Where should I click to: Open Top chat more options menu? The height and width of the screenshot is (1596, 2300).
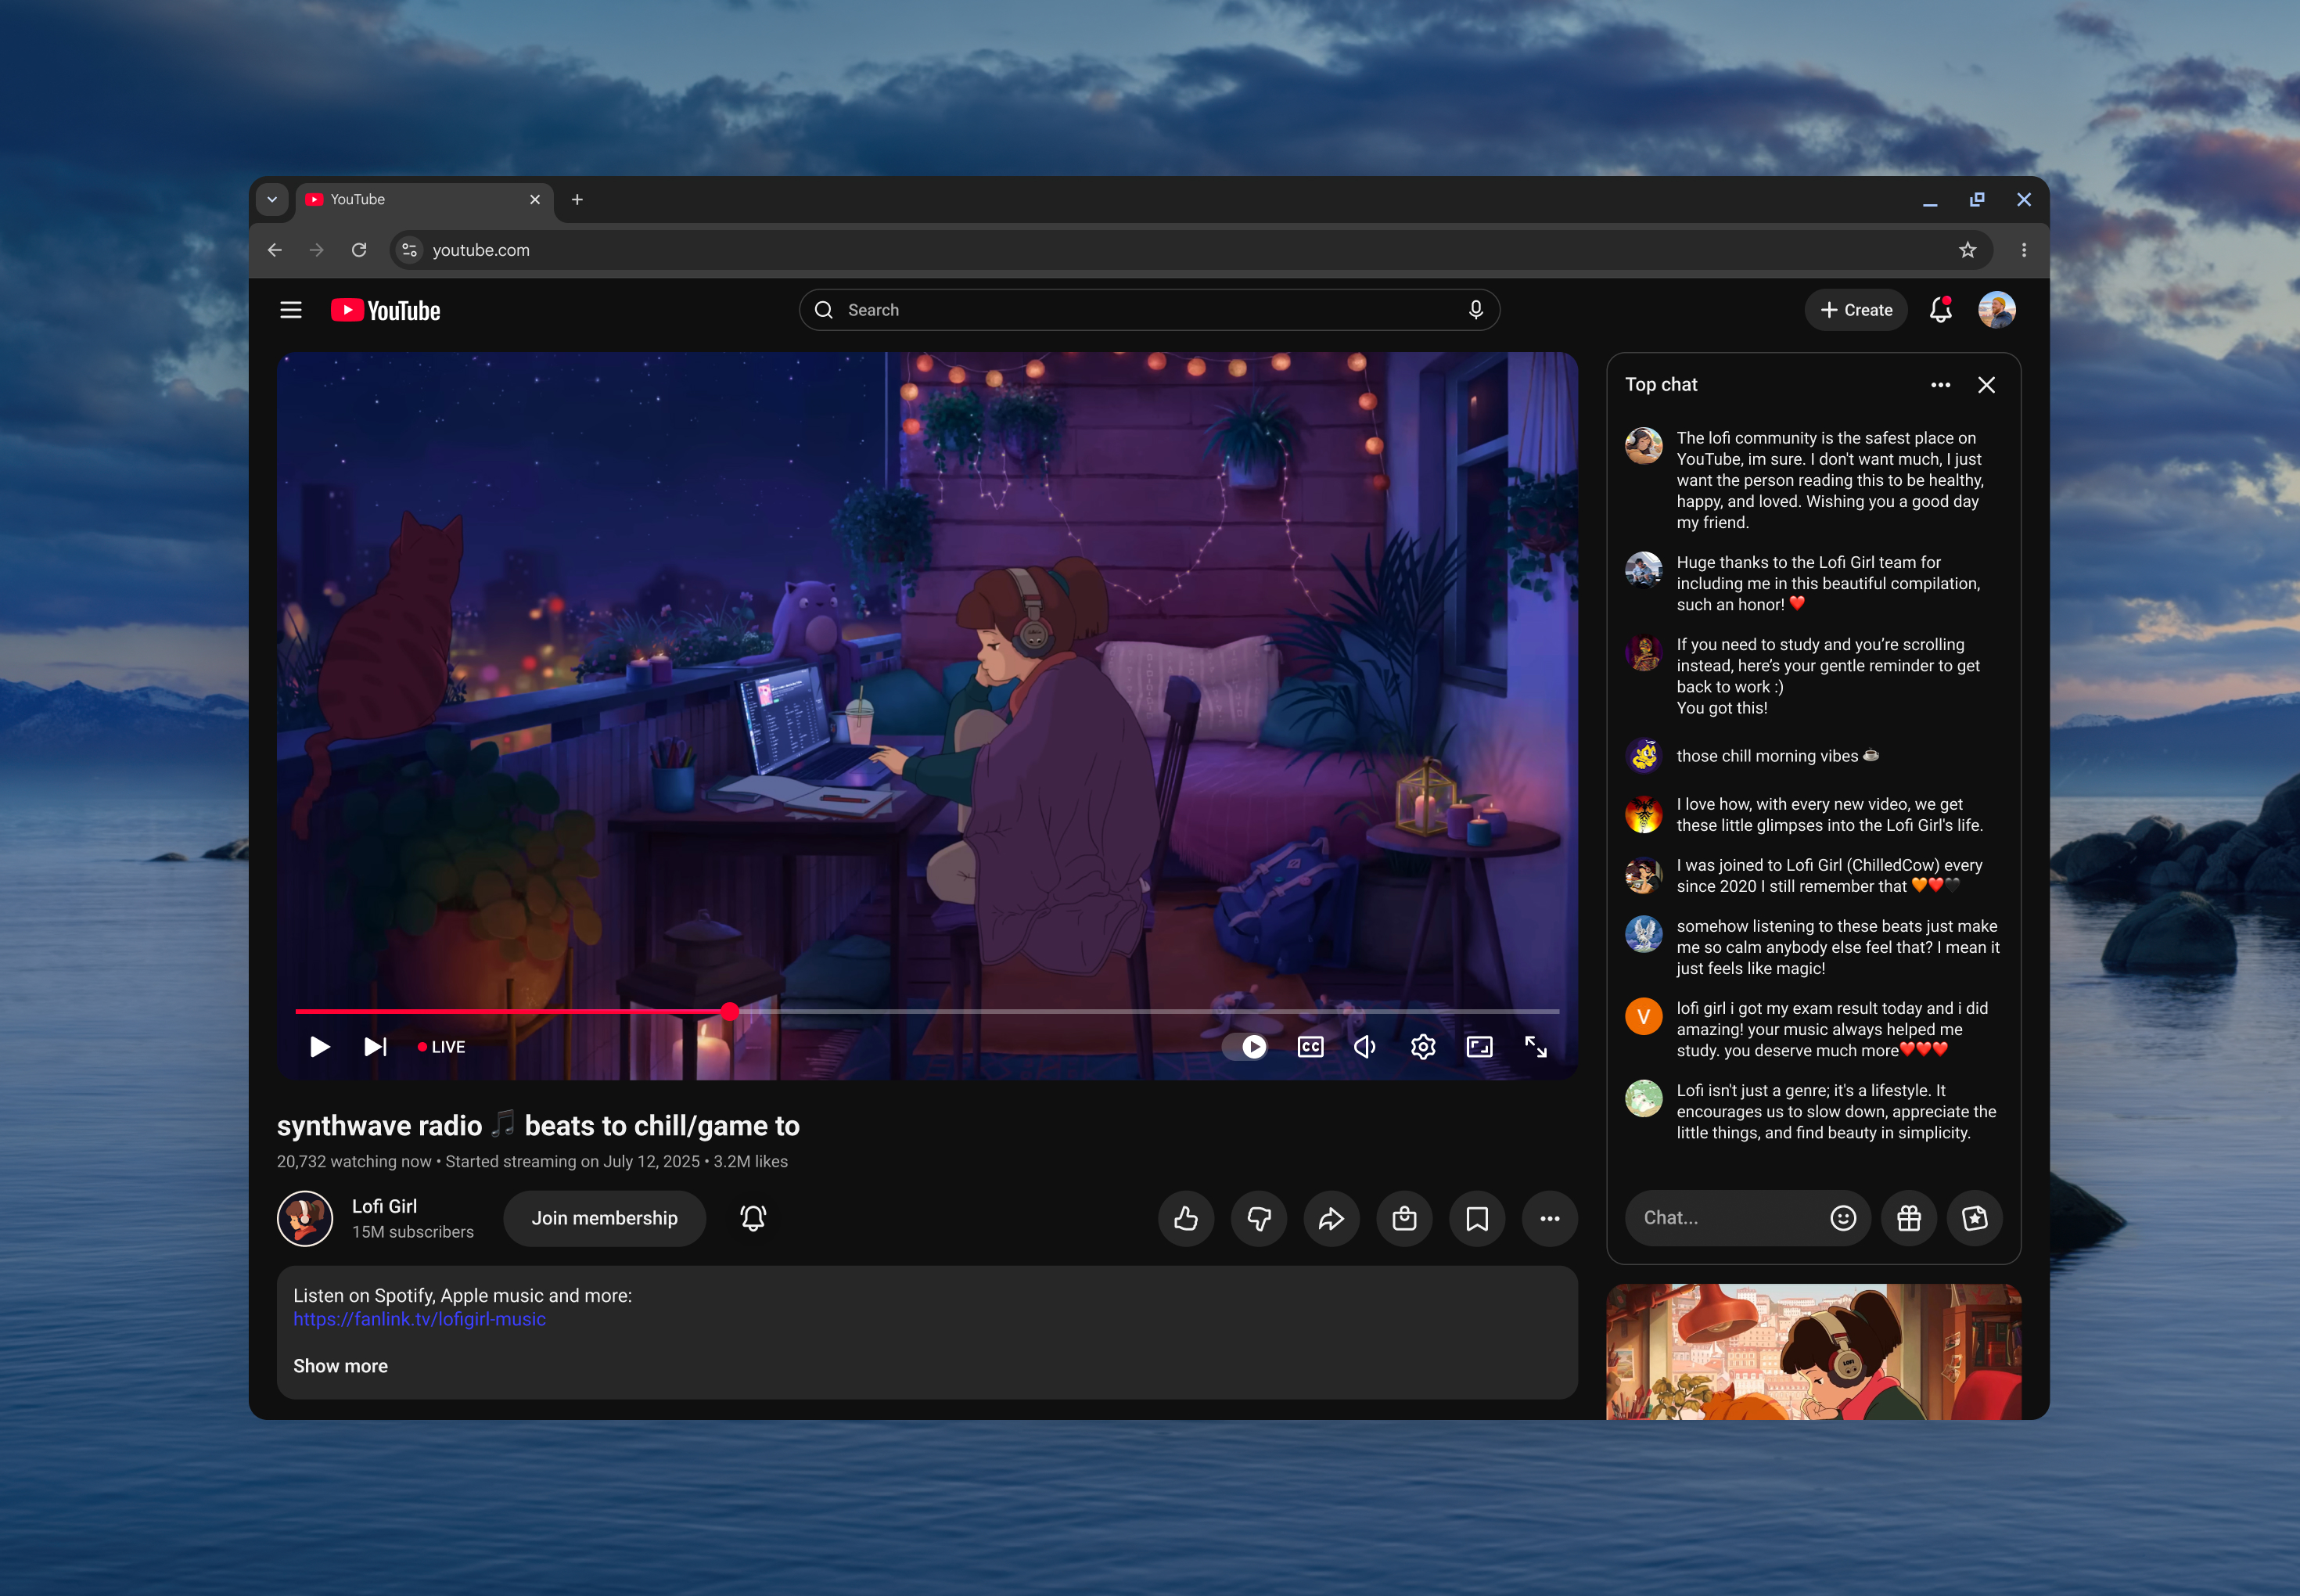1940,385
